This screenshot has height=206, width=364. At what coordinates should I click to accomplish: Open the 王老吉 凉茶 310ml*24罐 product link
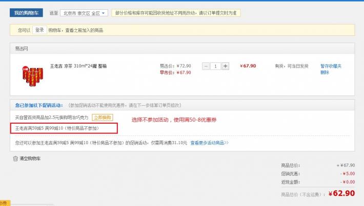pos(78,66)
